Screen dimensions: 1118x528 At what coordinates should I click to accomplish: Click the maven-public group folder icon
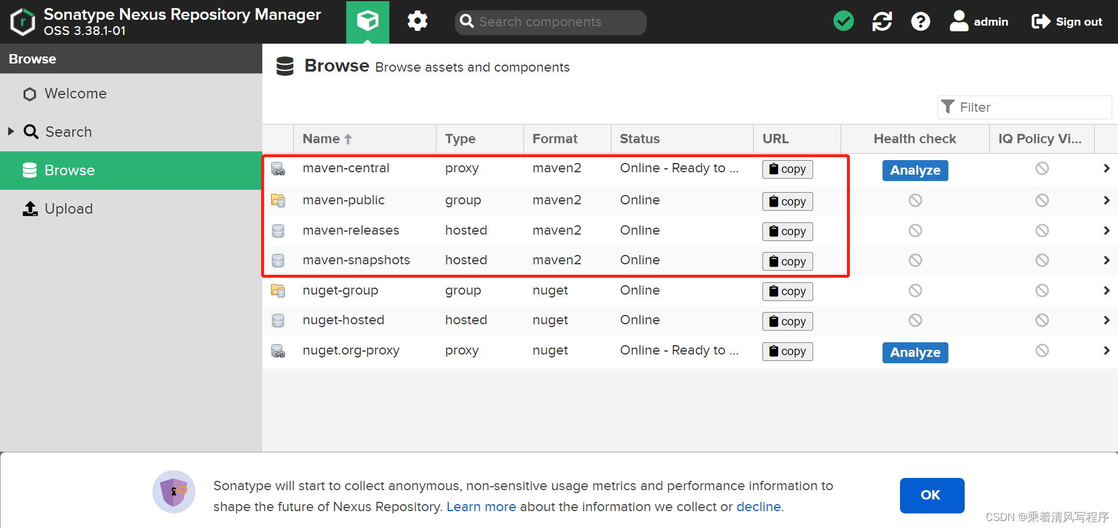click(278, 201)
